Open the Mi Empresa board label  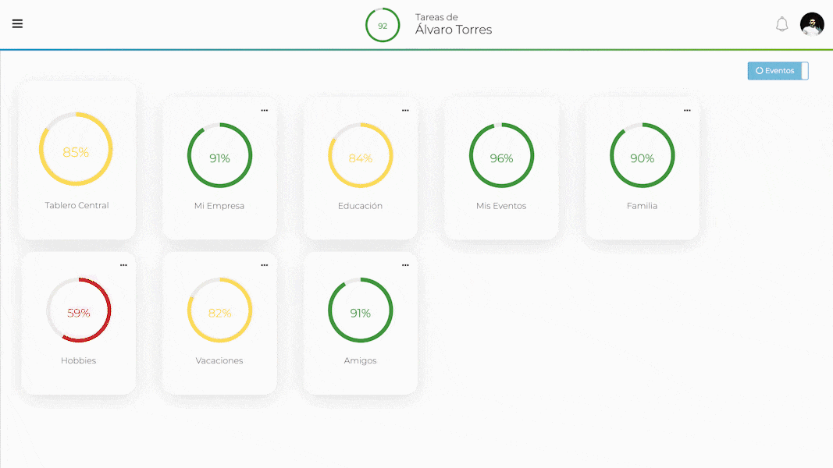coord(219,206)
